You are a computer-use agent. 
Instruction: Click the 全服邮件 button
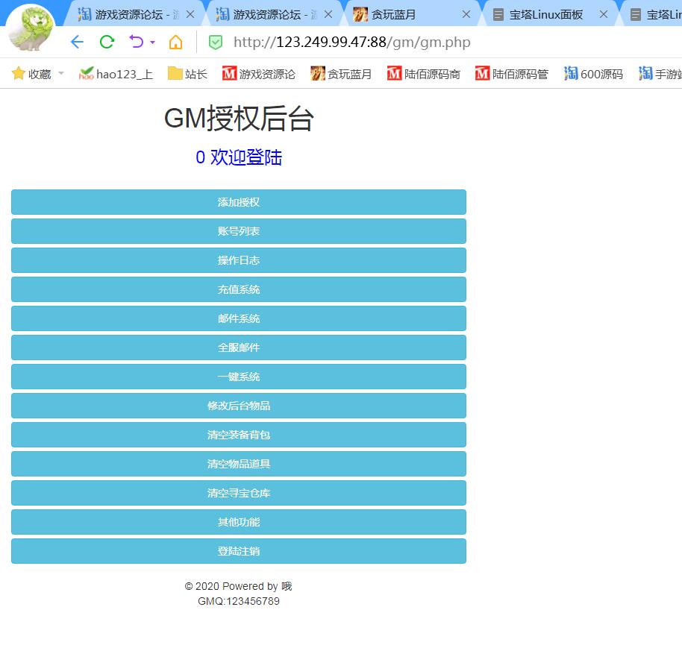click(x=239, y=347)
